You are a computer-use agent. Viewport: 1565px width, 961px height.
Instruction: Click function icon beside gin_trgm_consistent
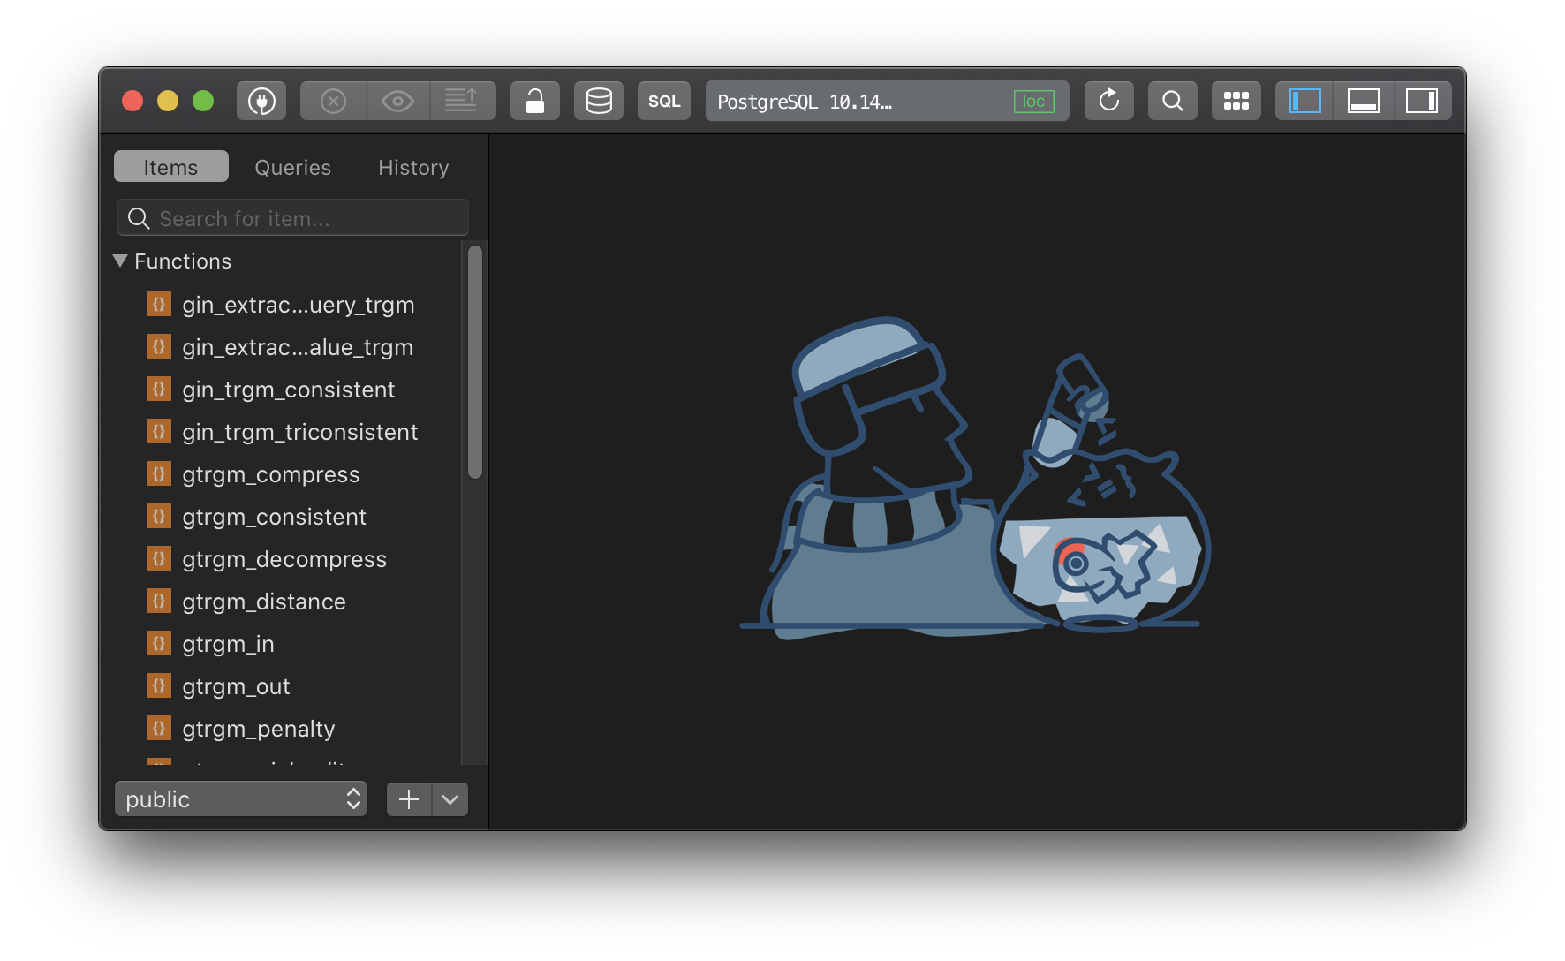click(159, 389)
